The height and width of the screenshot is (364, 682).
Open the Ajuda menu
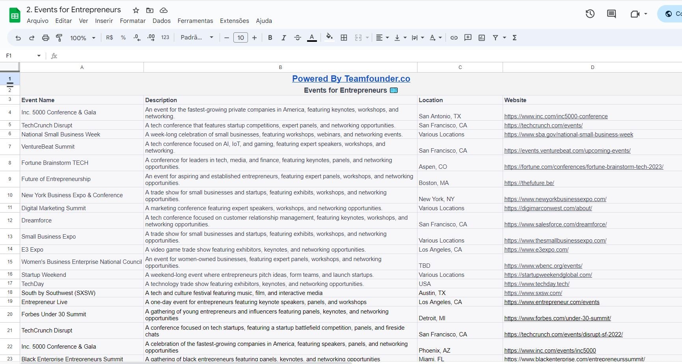(264, 21)
